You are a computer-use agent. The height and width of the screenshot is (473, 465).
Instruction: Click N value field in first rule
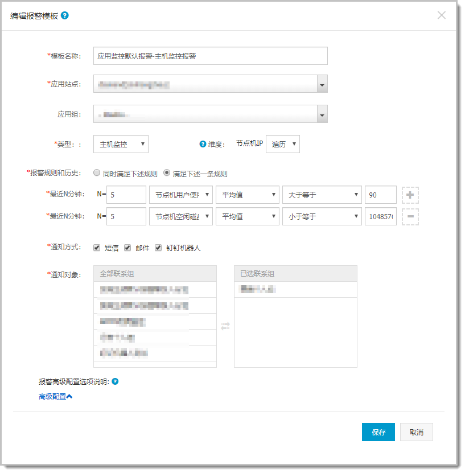click(x=126, y=195)
